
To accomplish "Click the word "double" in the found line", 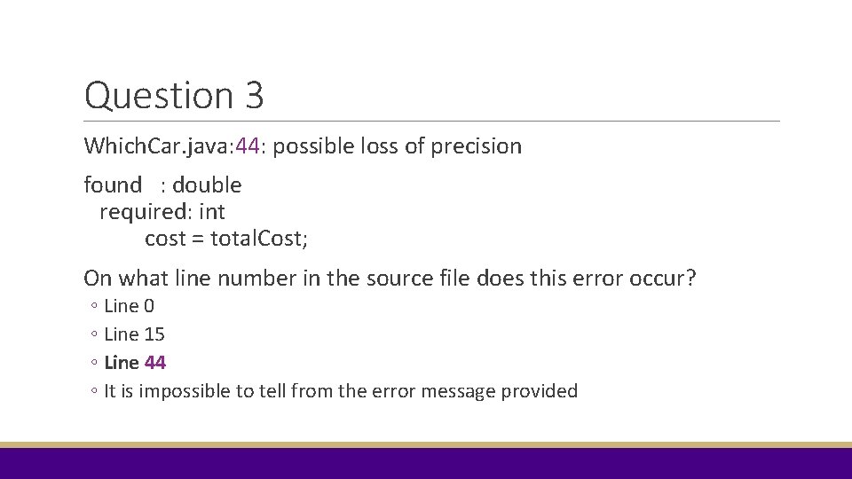I will pos(207,185).
